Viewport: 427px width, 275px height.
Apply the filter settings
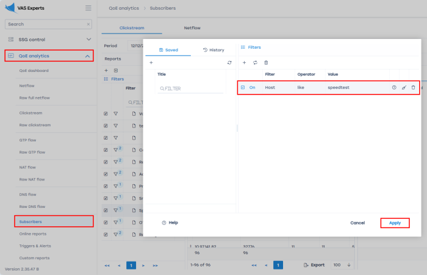click(395, 223)
